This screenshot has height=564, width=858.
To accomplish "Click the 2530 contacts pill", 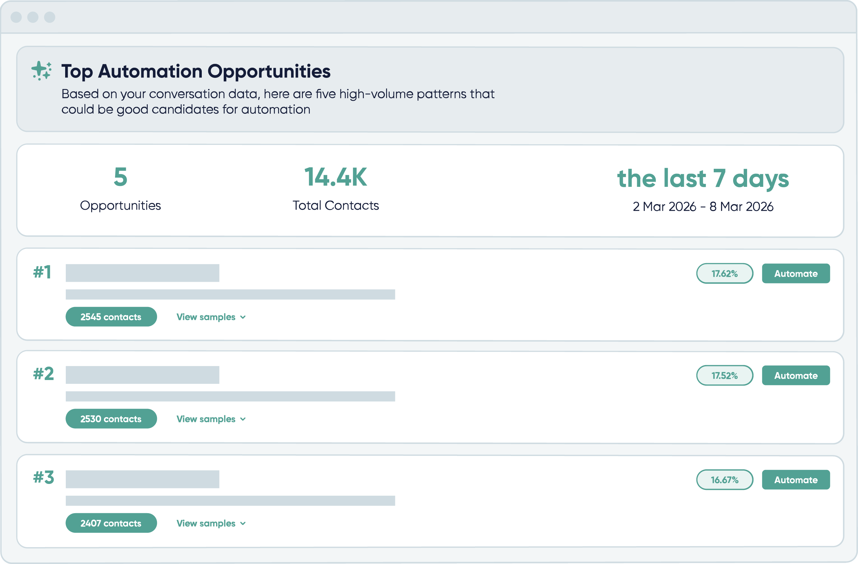I will tap(111, 419).
